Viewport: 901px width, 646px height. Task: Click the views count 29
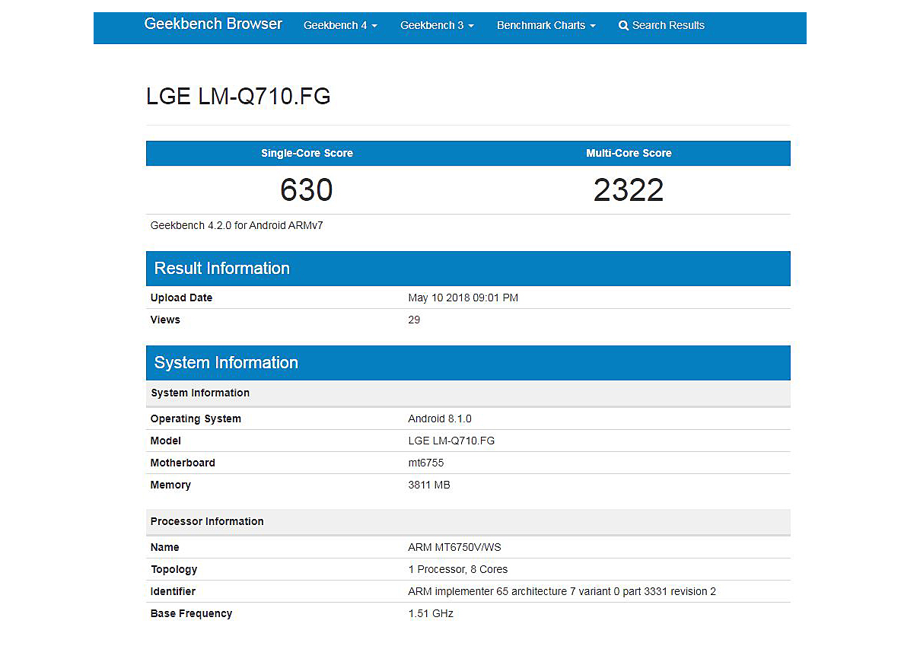414,320
